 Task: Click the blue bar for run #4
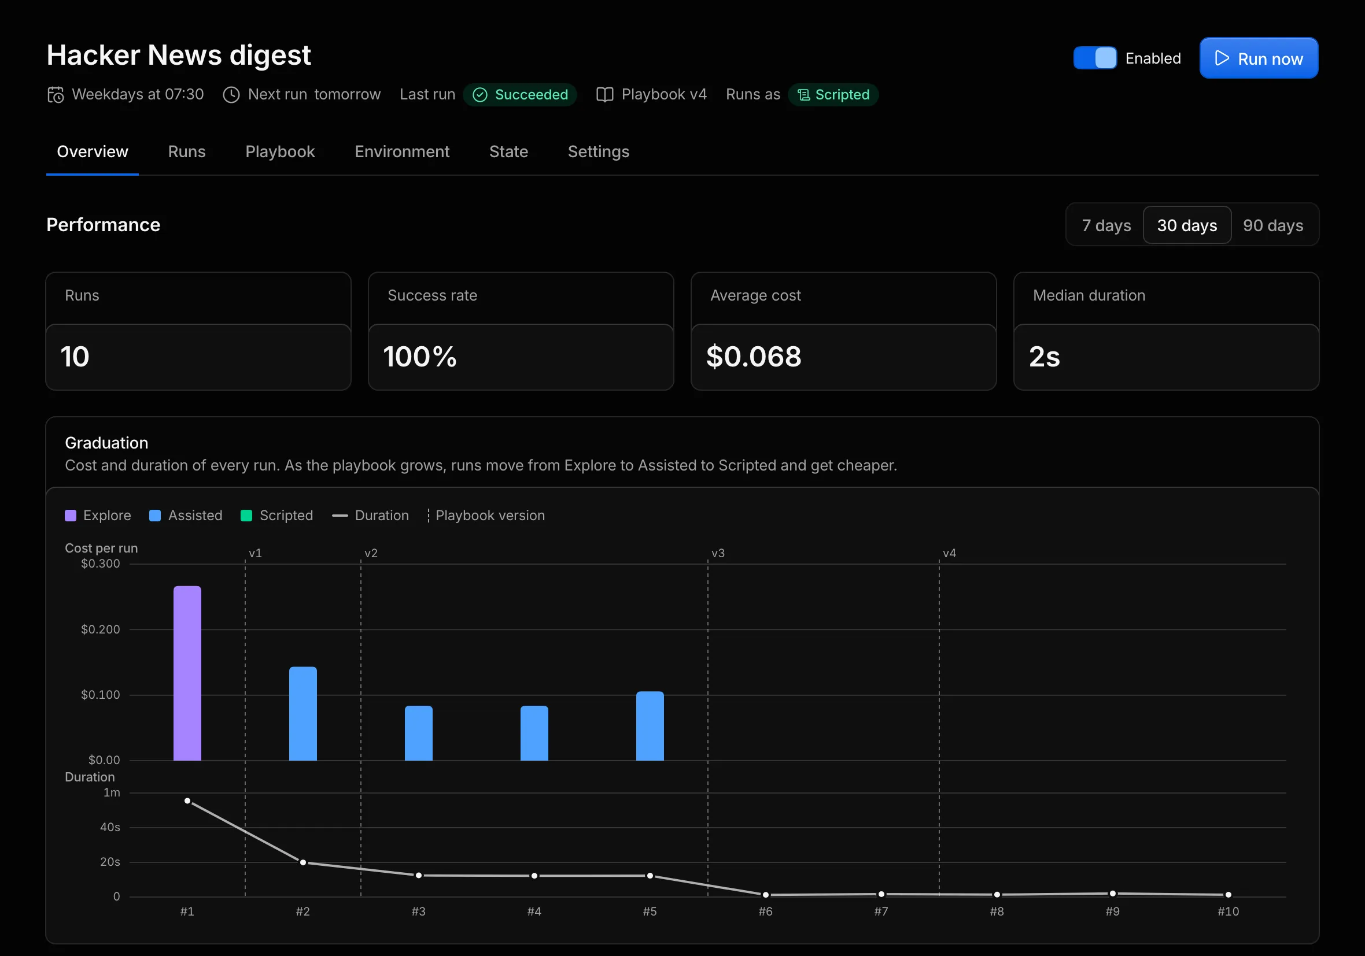point(534,733)
